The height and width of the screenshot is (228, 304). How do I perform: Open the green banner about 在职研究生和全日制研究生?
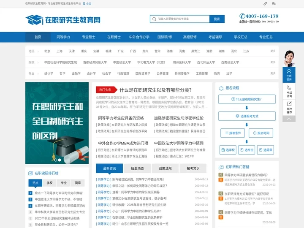point(57,123)
